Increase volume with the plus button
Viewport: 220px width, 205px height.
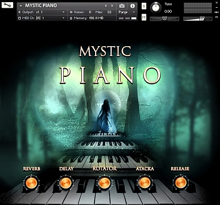tap(211, 19)
